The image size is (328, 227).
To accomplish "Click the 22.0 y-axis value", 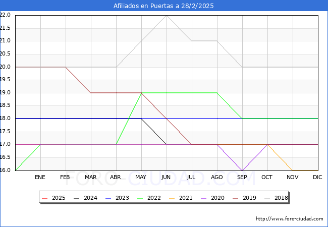I will (x=5, y=15).
